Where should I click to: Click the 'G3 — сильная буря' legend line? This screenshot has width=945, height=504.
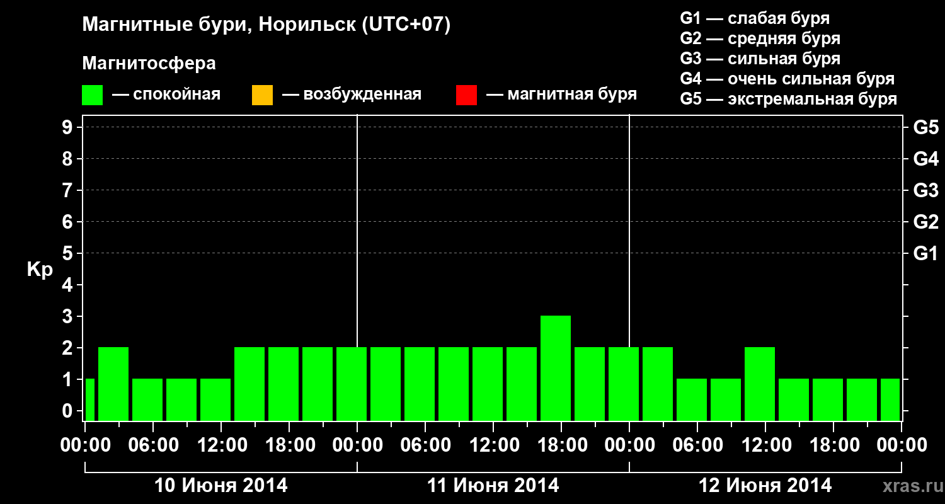coord(760,59)
